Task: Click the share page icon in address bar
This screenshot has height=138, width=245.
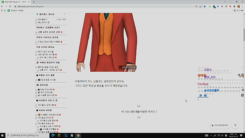Action: (201, 6)
